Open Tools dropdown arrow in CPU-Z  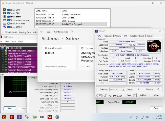[135, 95]
